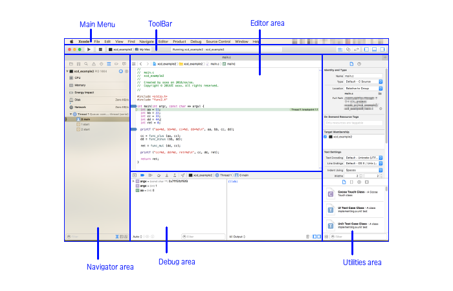Select the Assistant editor button
This screenshot has height=291, width=453.
(x=348, y=49)
